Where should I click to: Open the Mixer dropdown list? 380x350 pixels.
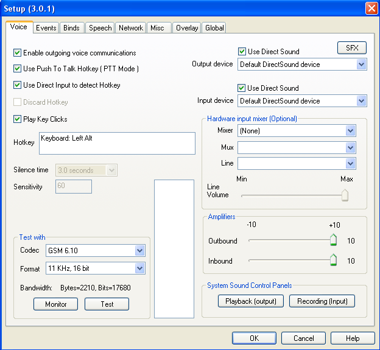(350, 130)
